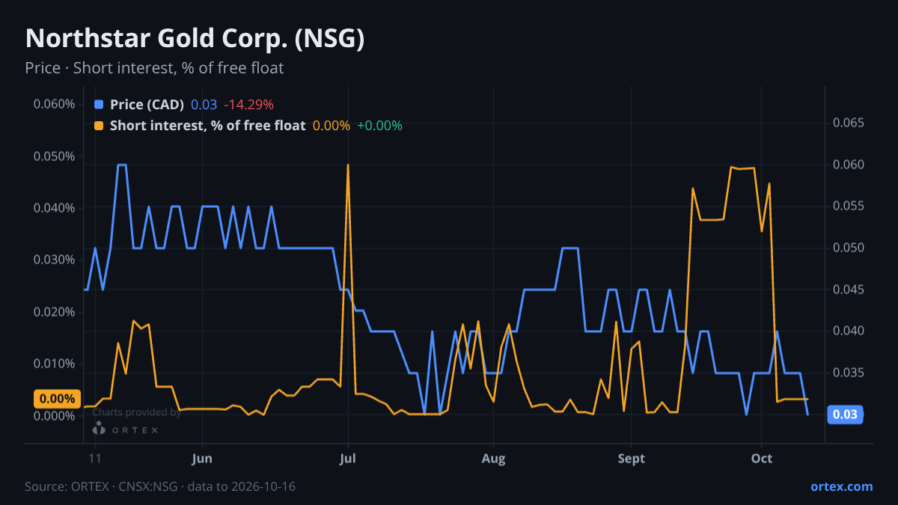
Task: Click the Sept x-axis label
Action: [x=632, y=459]
